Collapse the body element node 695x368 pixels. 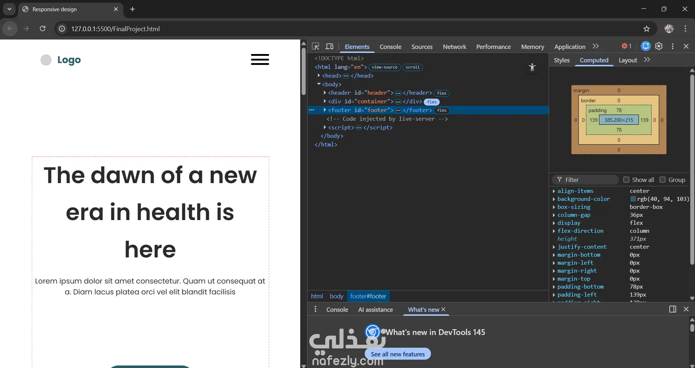(319, 84)
